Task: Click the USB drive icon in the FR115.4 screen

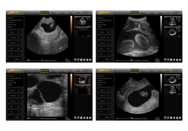Action: [x=87, y=118]
